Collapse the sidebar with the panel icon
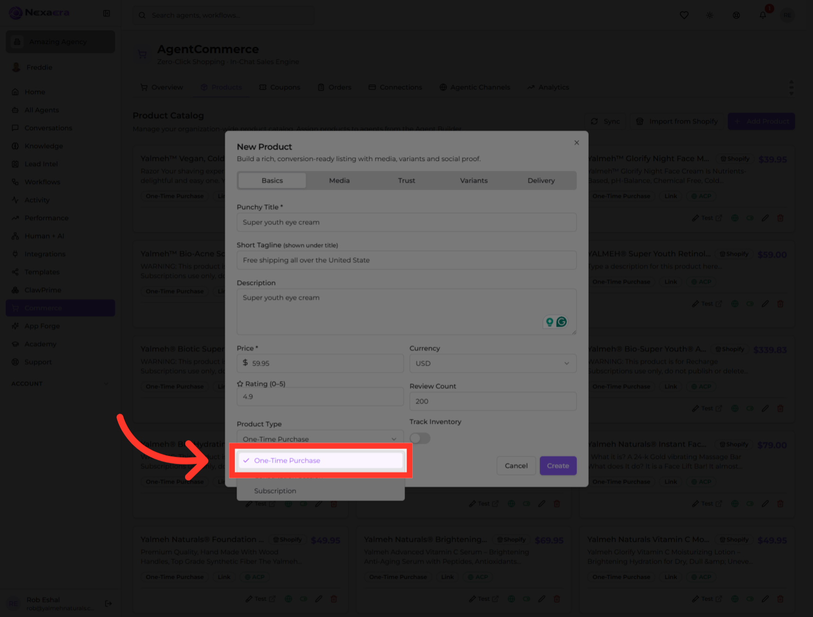 (x=106, y=14)
